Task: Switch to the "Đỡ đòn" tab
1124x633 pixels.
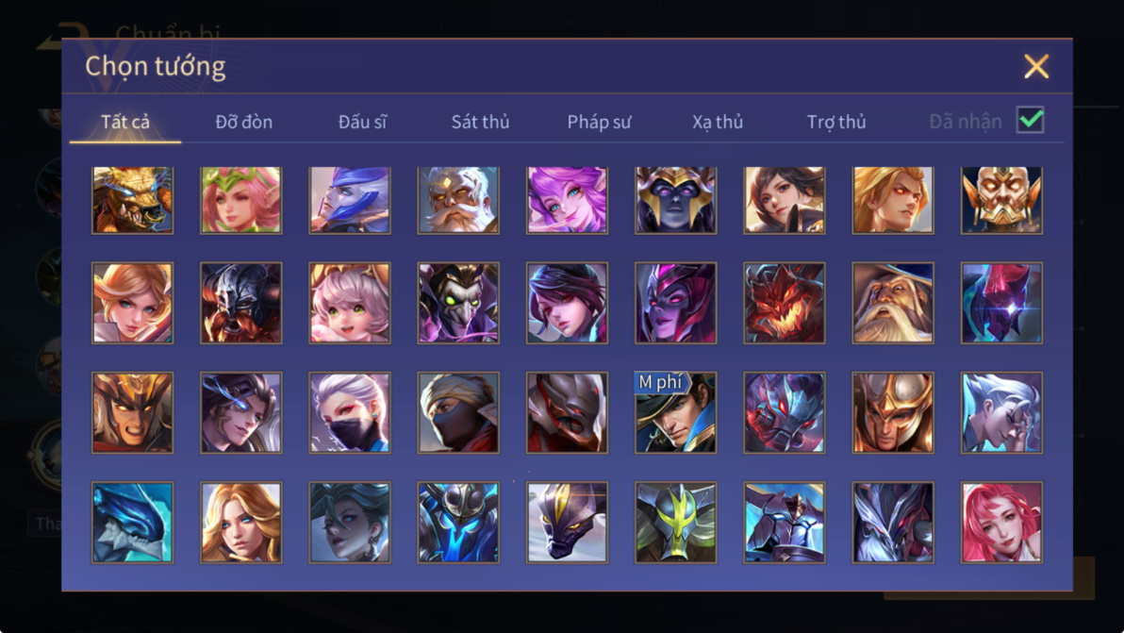Action: [x=243, y=122]
